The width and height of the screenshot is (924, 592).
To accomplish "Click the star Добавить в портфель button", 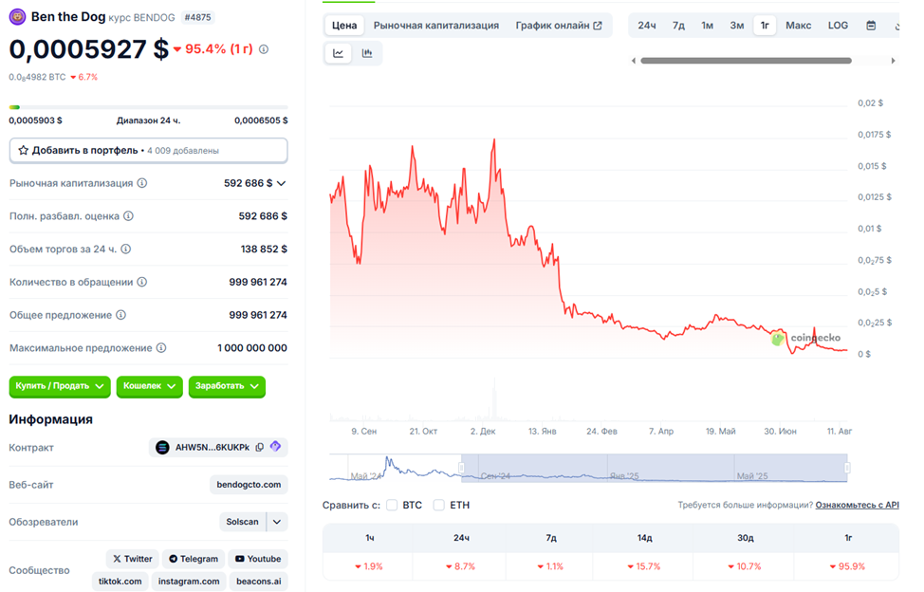I will coord(149,150).
